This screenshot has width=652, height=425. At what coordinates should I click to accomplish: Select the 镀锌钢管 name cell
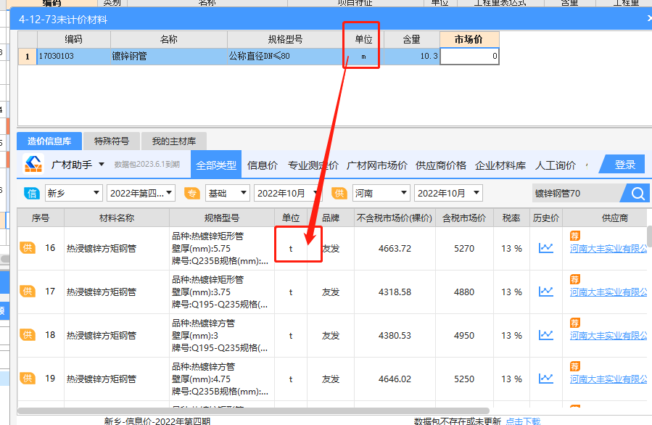click(169, 56)
